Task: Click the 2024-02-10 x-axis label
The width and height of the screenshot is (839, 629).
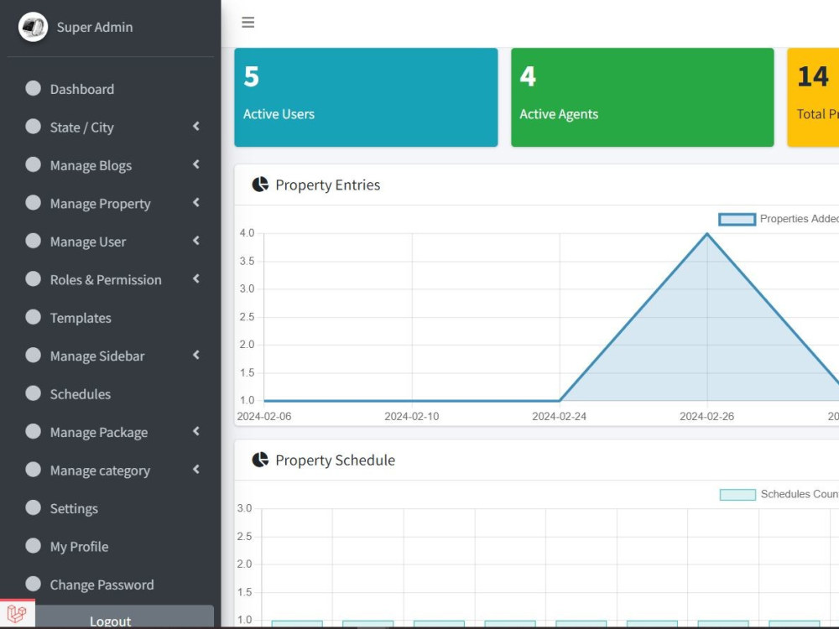Action: 411,417
